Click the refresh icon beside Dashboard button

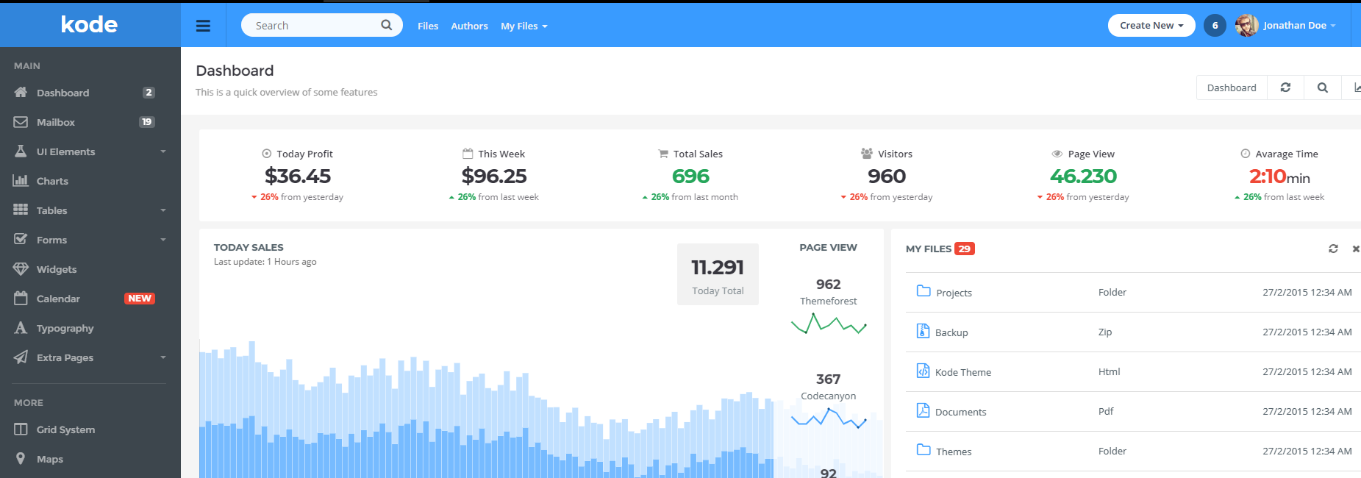[1285, 88]
